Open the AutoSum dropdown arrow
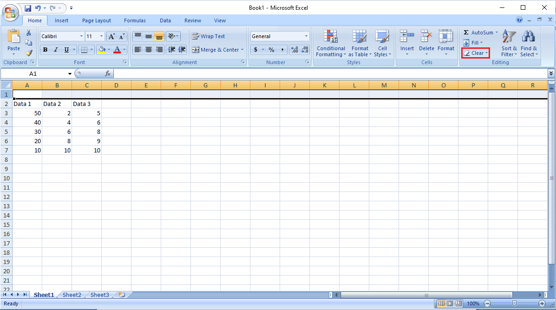 [497, 32]
